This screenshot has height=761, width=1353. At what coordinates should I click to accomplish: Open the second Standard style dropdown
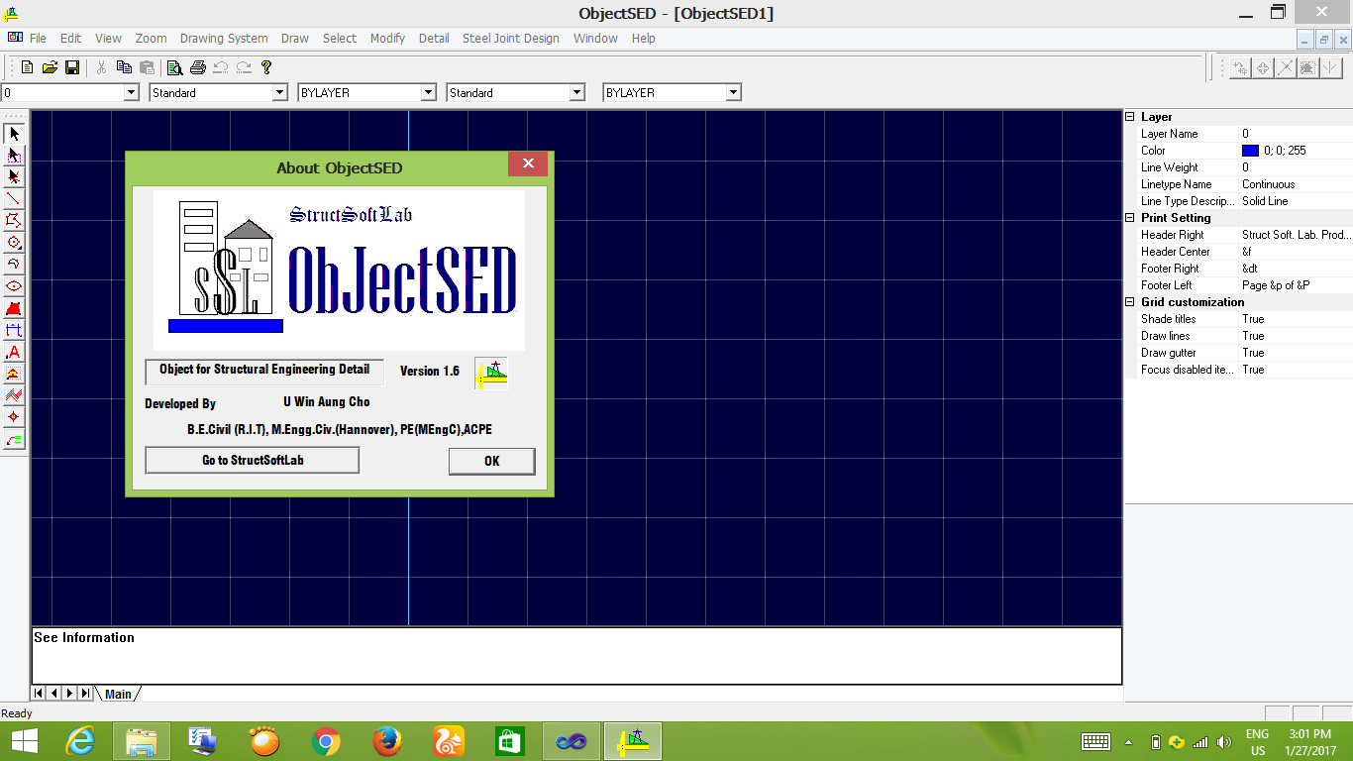577,92
